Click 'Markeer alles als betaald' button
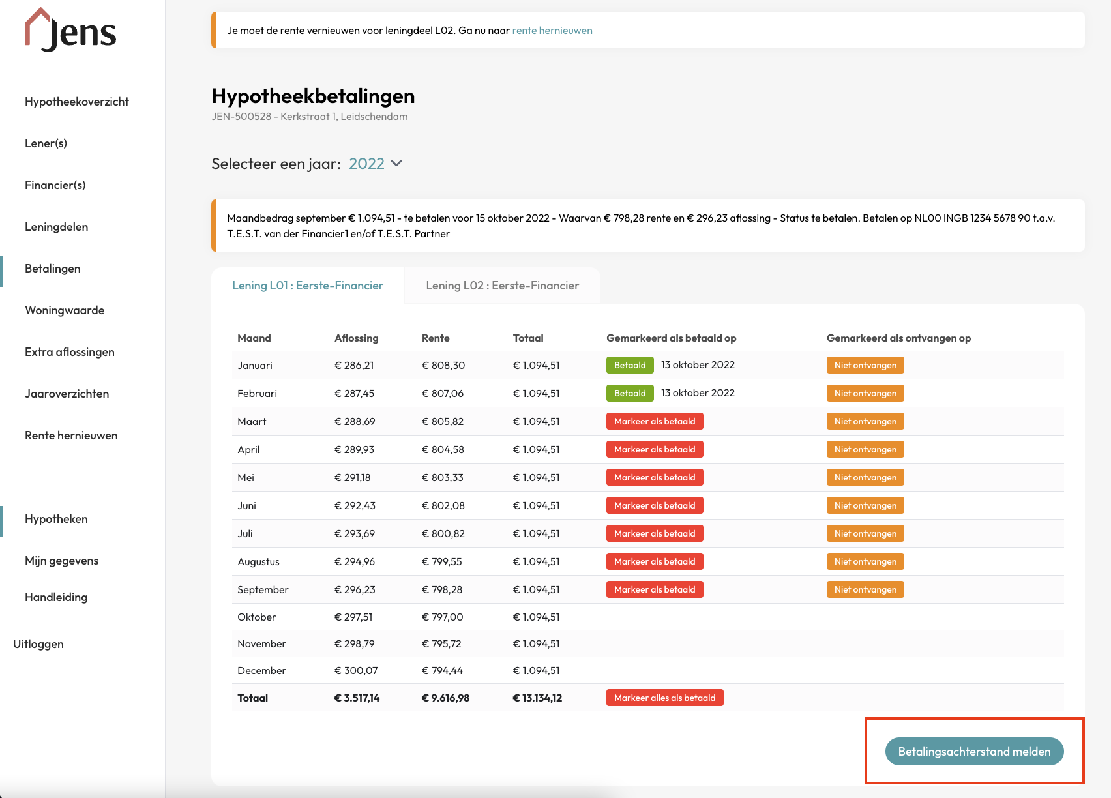This screenshot has width=1111, height=798. coord(664,698)
